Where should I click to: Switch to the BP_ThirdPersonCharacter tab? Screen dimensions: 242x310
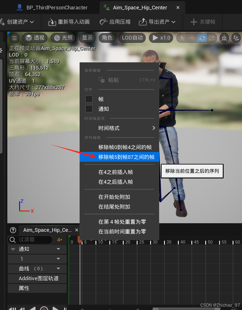click(x=52, y=7)
